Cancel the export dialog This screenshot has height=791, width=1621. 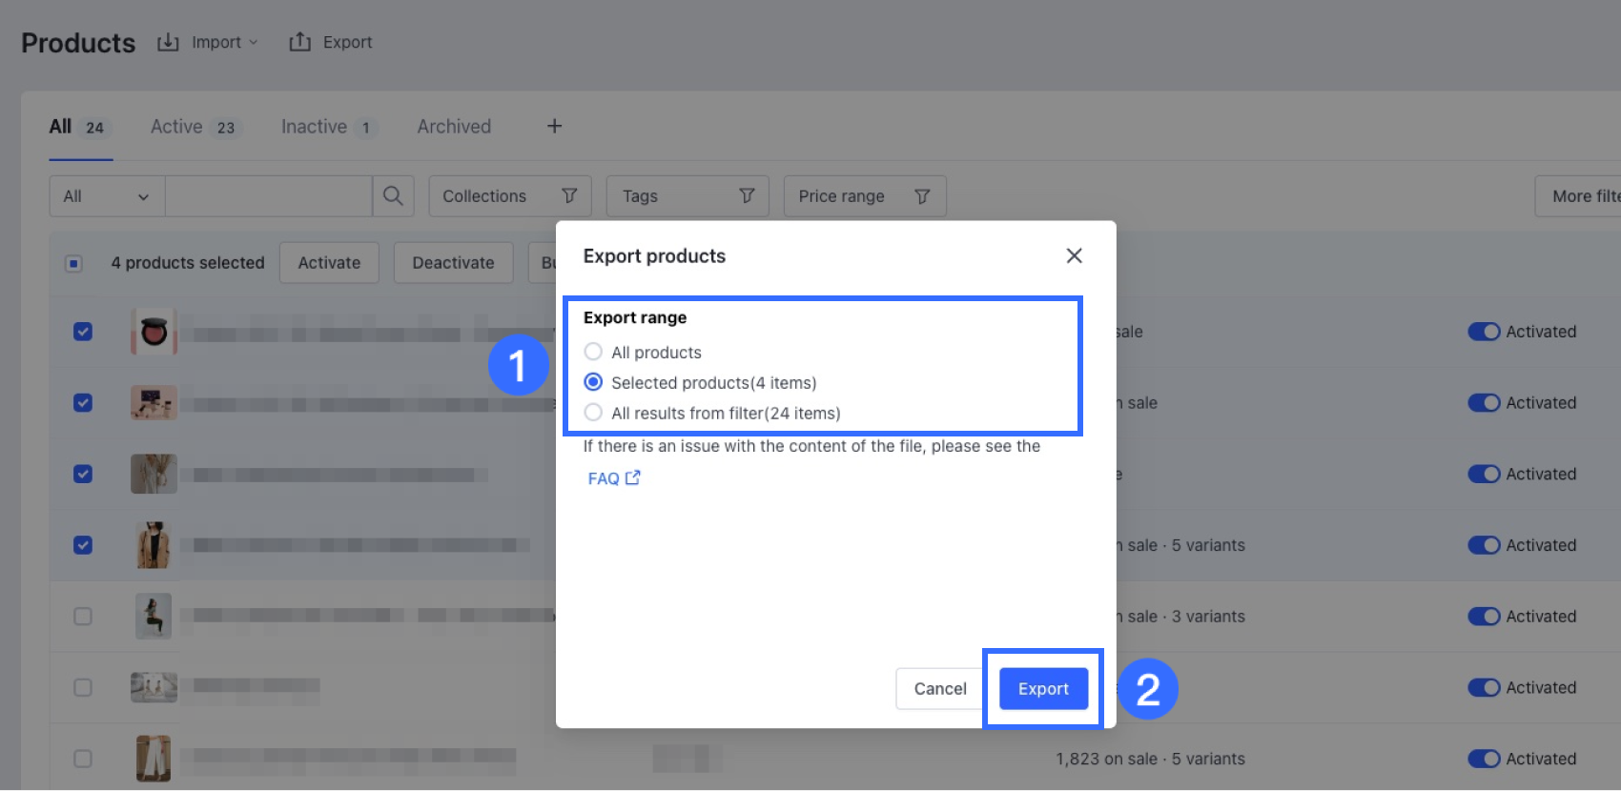pyautogui.click(x=939, y=689)
